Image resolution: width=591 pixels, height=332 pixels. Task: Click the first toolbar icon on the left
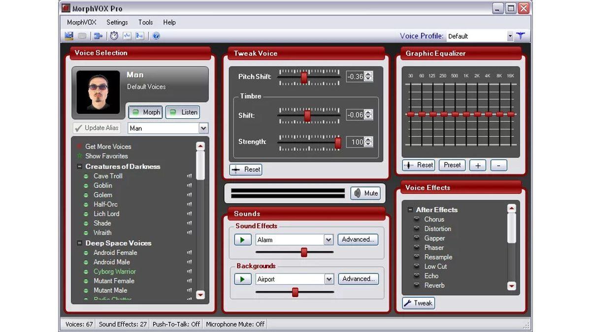coord(69,36)
